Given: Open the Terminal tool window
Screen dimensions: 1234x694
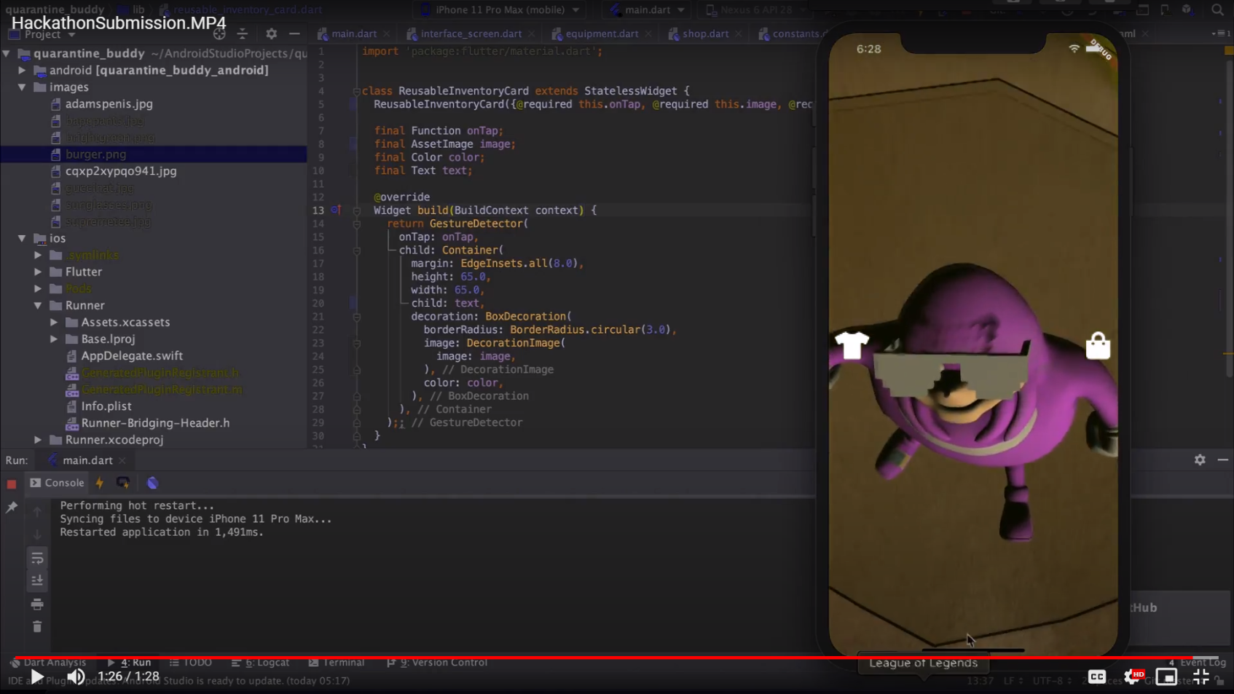Looking at the screenshot, I should (x=337, y=663).
